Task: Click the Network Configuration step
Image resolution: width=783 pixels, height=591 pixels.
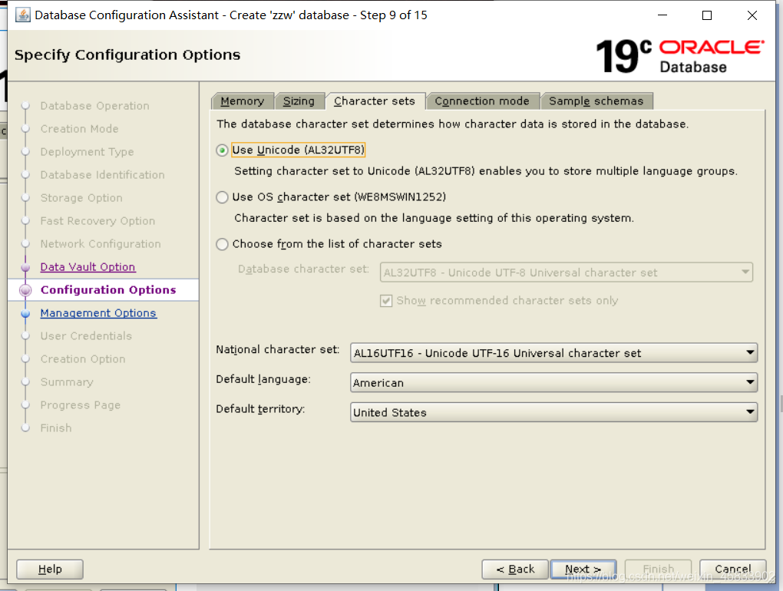Action: tap(101, 244)
